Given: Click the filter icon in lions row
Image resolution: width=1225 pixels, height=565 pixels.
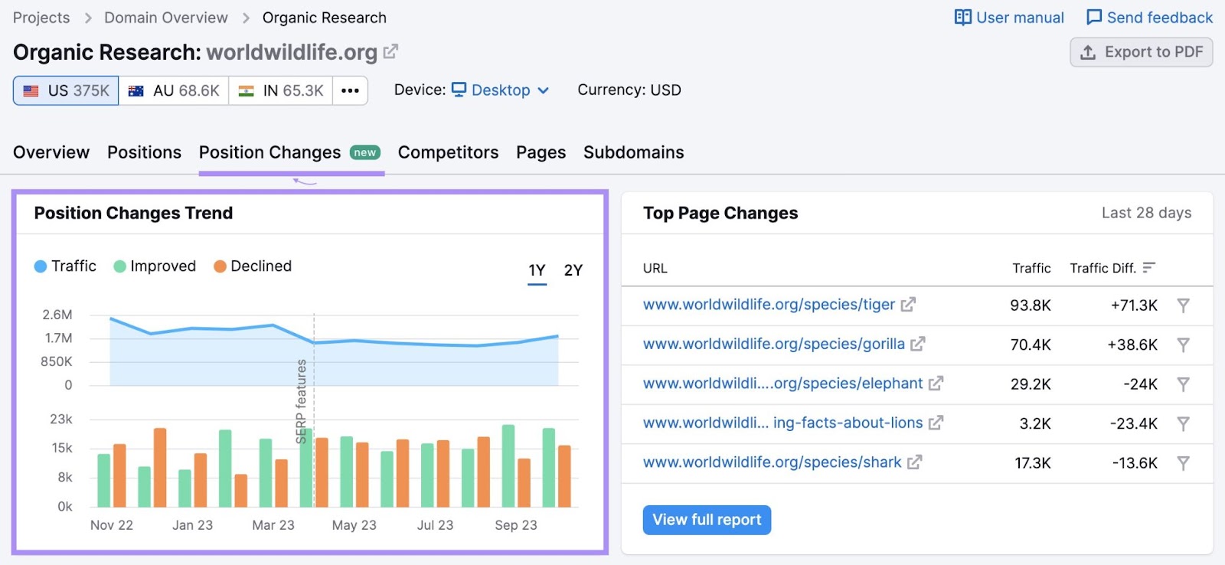Looking at the screenshot, I should tap(1183, 423).
